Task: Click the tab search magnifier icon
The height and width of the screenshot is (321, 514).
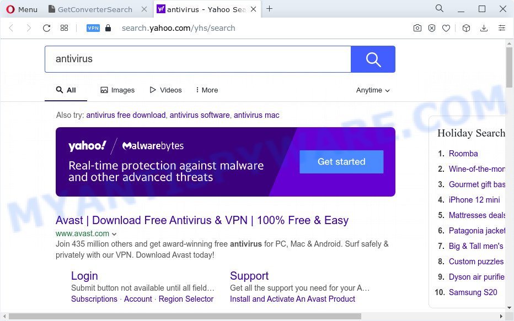Action: pyautogui.click(x=439, y=8)
